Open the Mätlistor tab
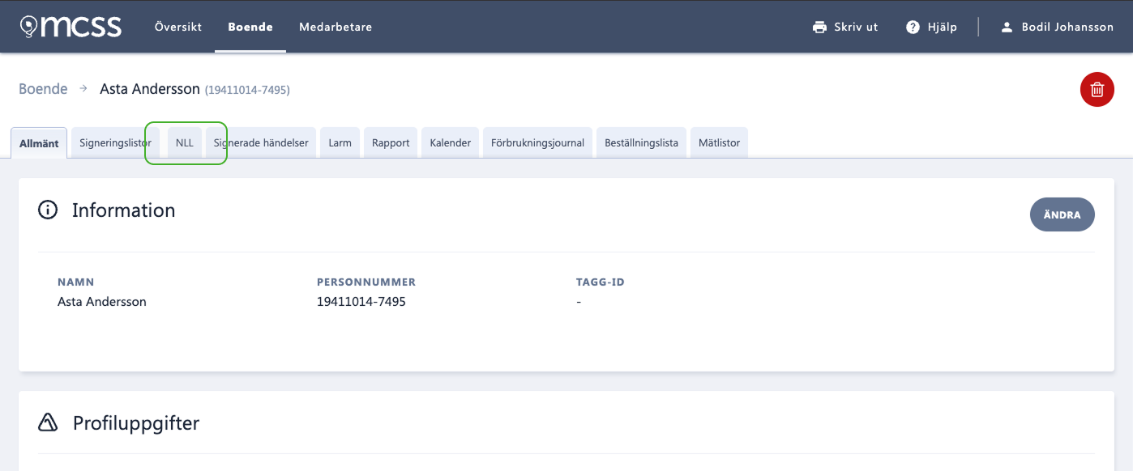1133x471 pixels. (x=719, y=143)
